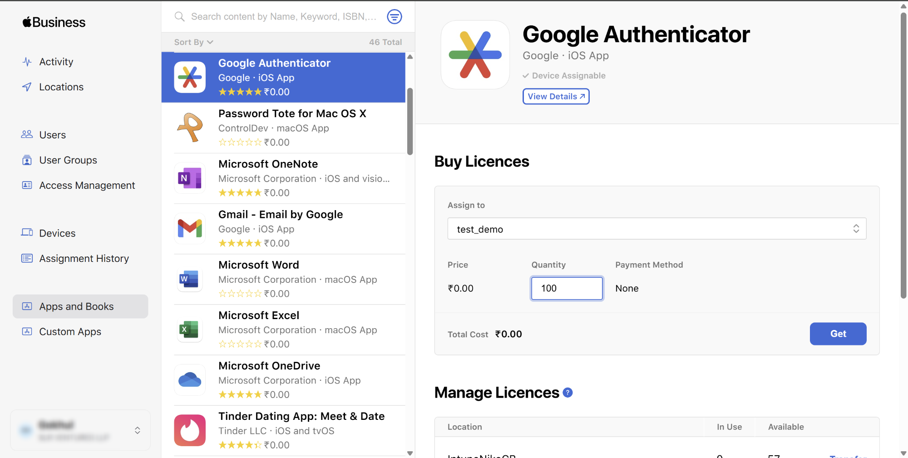This screenshot has height=458, width=908.
Task: Open the Activity section icon
Action: click(27, 62)
